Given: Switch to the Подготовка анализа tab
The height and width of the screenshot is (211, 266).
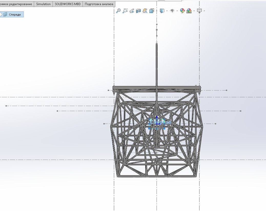Looking at the screenshot, I should [99, 4].
